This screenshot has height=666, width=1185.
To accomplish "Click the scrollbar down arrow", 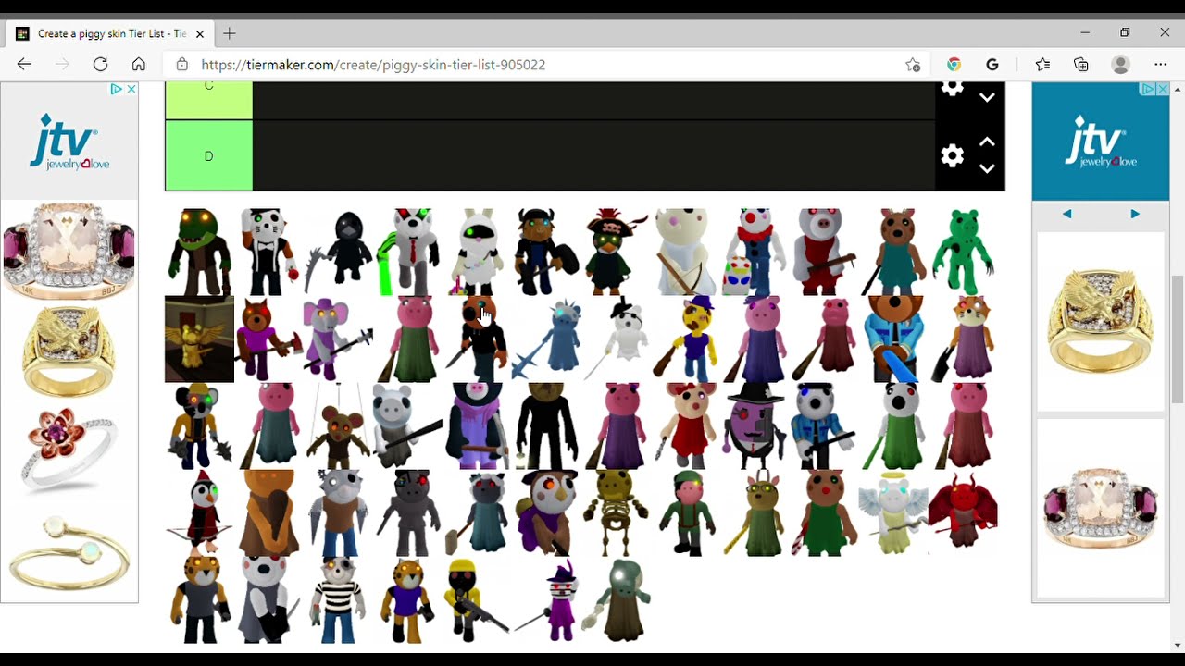I will (1177, 645).
